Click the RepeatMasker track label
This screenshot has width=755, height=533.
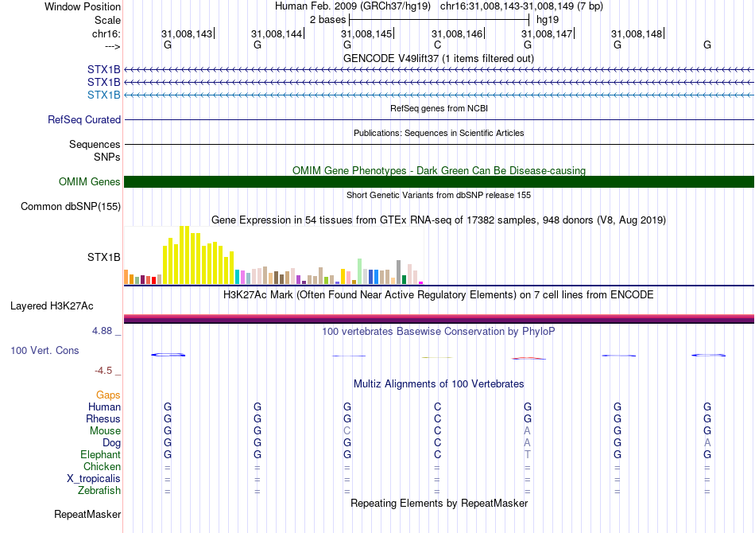[87, 514]
